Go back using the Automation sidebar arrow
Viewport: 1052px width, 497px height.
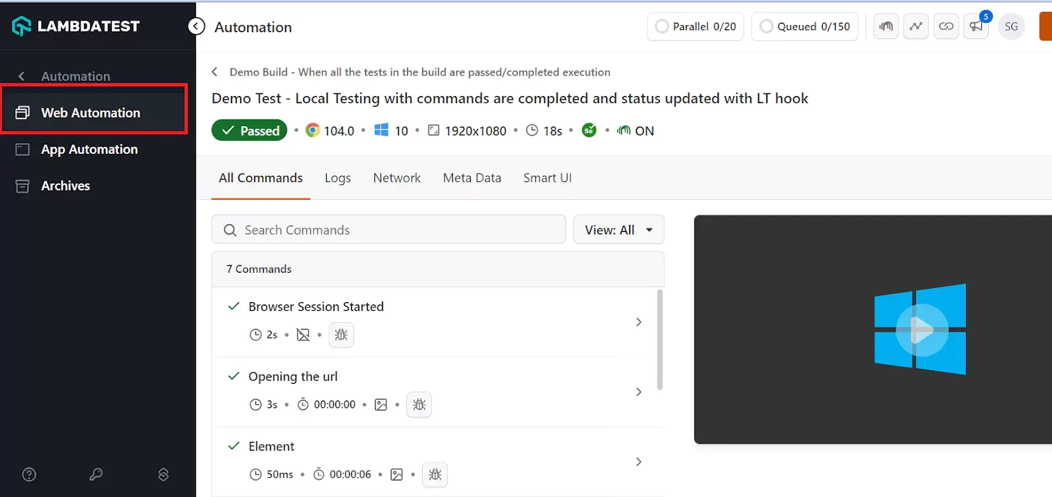click(x=22, y=76)
